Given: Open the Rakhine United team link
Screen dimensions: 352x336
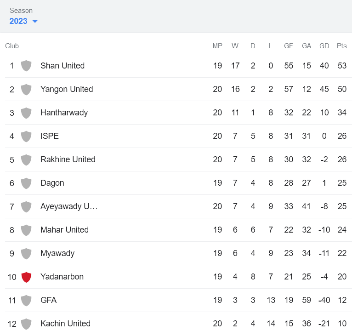Looking at the screenshot, I should (x=68, y=159).
